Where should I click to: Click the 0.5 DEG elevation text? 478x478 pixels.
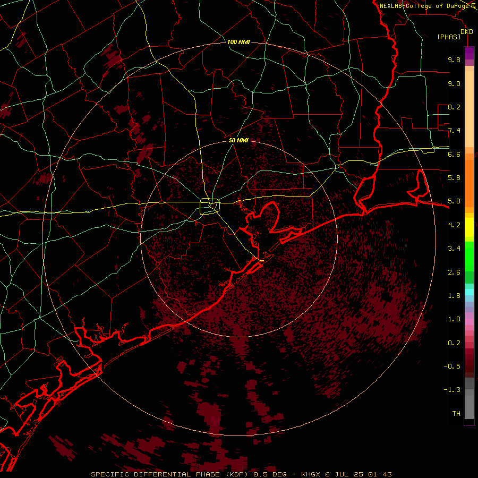271,474
